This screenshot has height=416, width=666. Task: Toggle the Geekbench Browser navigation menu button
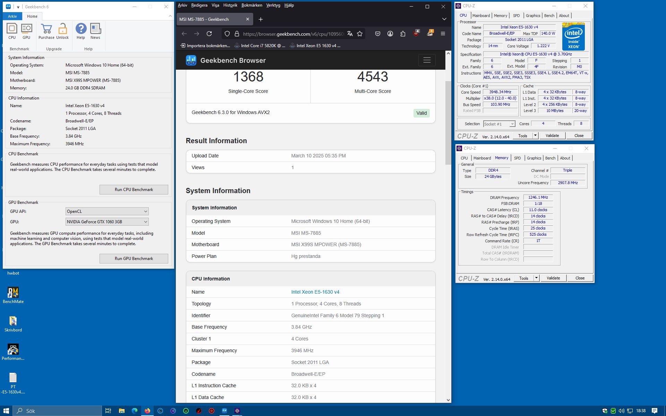(427, 60)
